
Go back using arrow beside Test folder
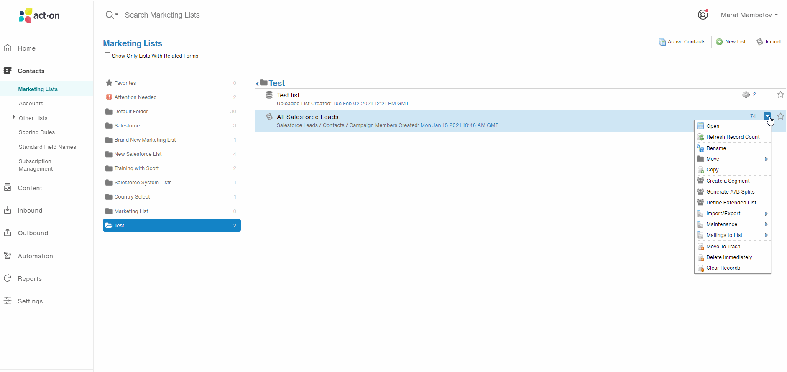tap(257, 84)
